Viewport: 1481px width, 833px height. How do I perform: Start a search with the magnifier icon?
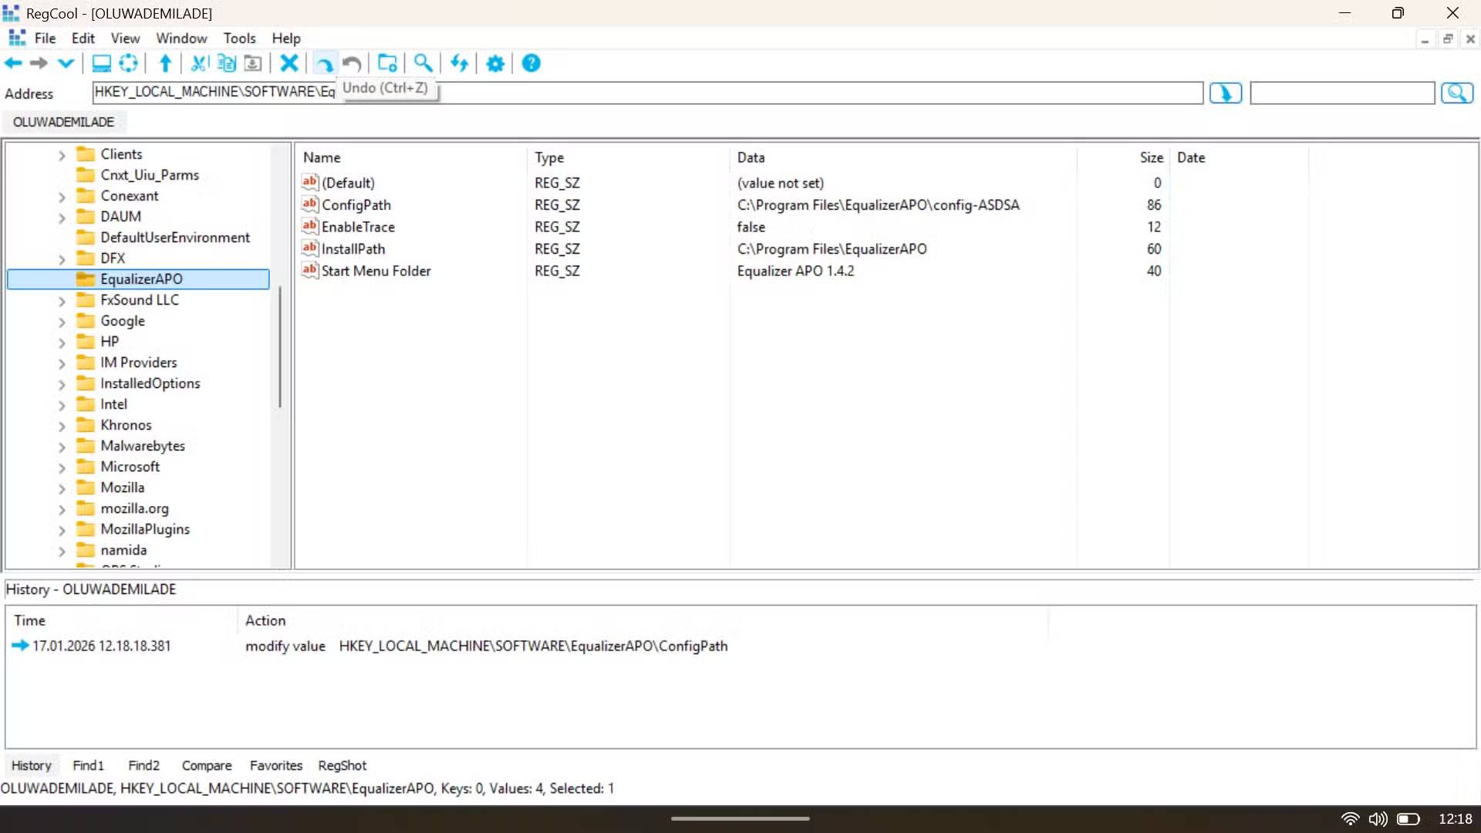click(x=423, y=63)
